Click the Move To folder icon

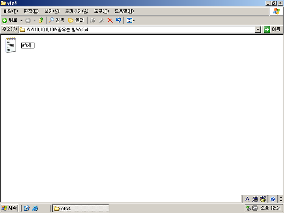[93, 20]
